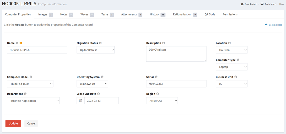The image size is (286, 134).
Task: Click the Computer Type info icon
Action: (x=238, y=60)
